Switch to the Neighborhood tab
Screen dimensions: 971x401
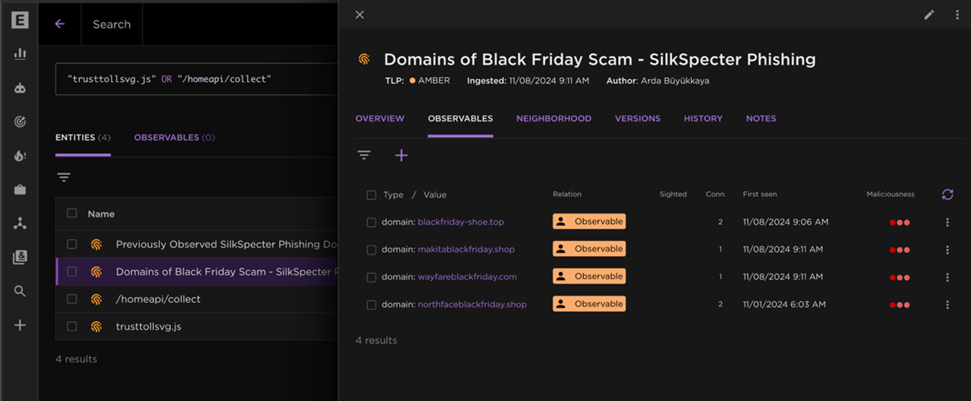click(x=553, y=119)
